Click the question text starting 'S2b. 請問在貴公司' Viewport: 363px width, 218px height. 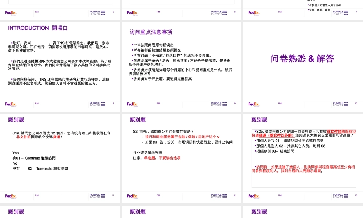304,133
